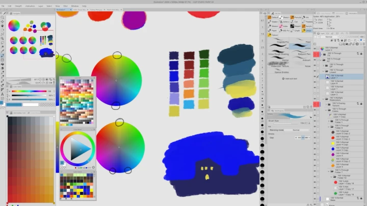The height and width of the screenshot is (206, 367).
Task: Choose the Paint brush group
Action: 273,31
